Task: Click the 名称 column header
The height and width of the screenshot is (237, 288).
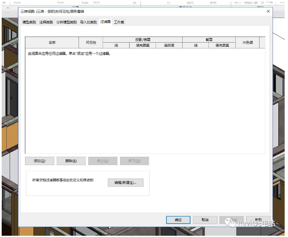Action: (x=52, y=42)
